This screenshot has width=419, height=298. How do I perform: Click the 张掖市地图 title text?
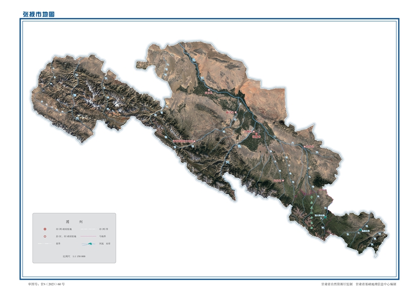coord(38,14)
